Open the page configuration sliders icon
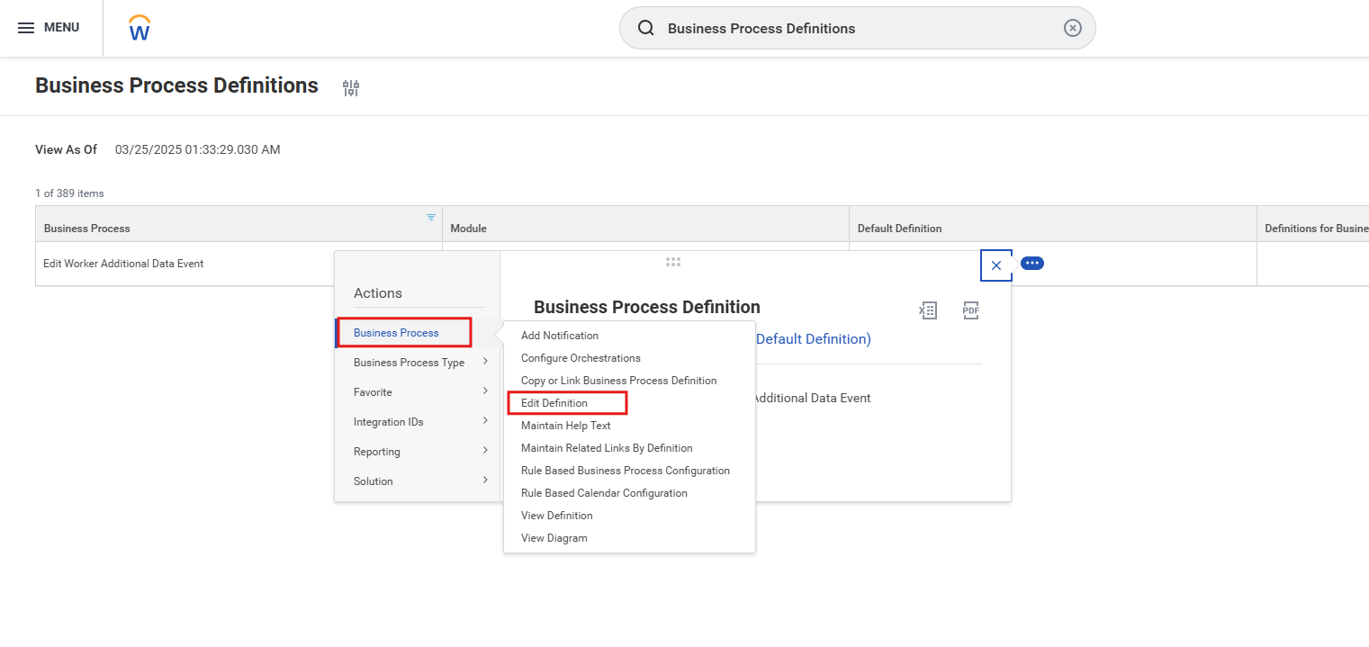Viewport: 1369px width, 647px height. [x=351, y=87]
